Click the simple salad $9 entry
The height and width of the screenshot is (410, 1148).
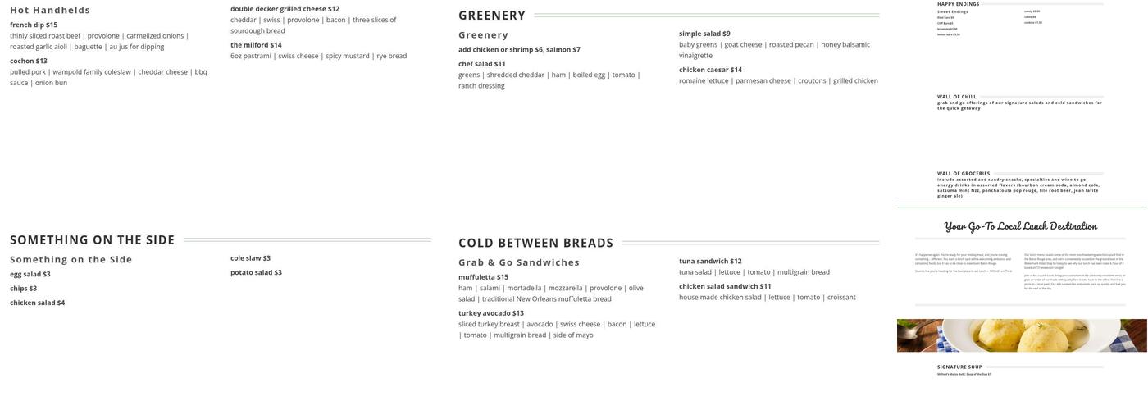[x=704, y=34]
